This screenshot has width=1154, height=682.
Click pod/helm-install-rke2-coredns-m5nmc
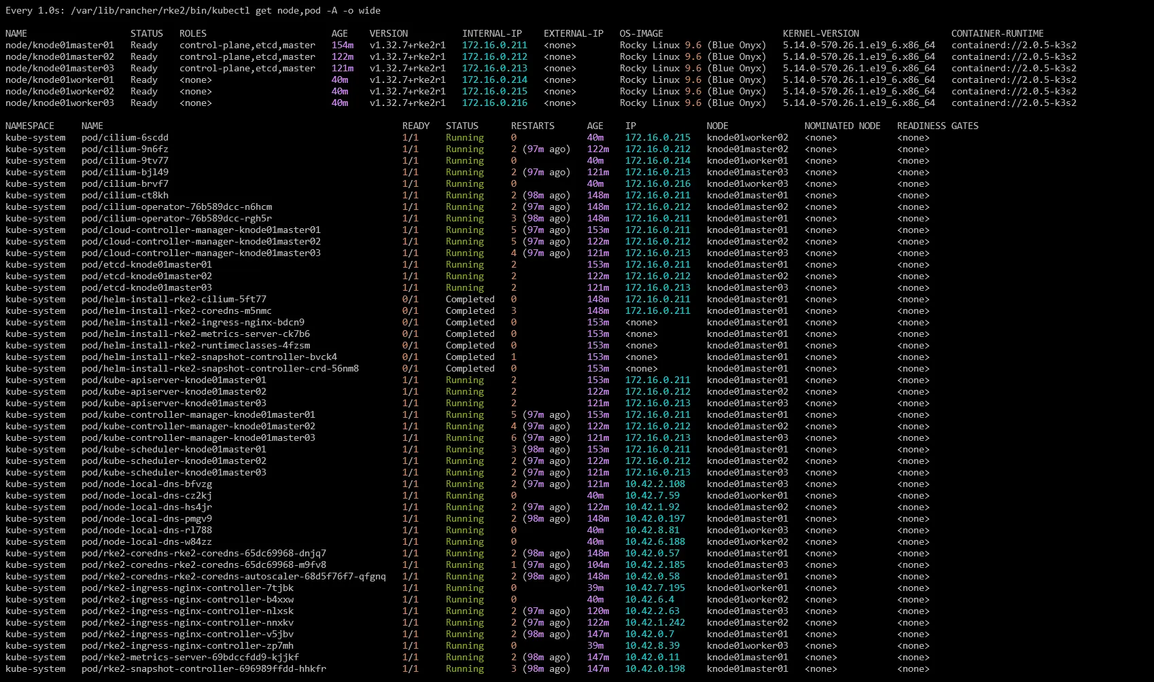(177, 310)
